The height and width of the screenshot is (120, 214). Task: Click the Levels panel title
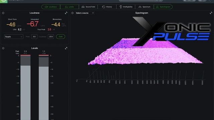click(x=34, y=48)
